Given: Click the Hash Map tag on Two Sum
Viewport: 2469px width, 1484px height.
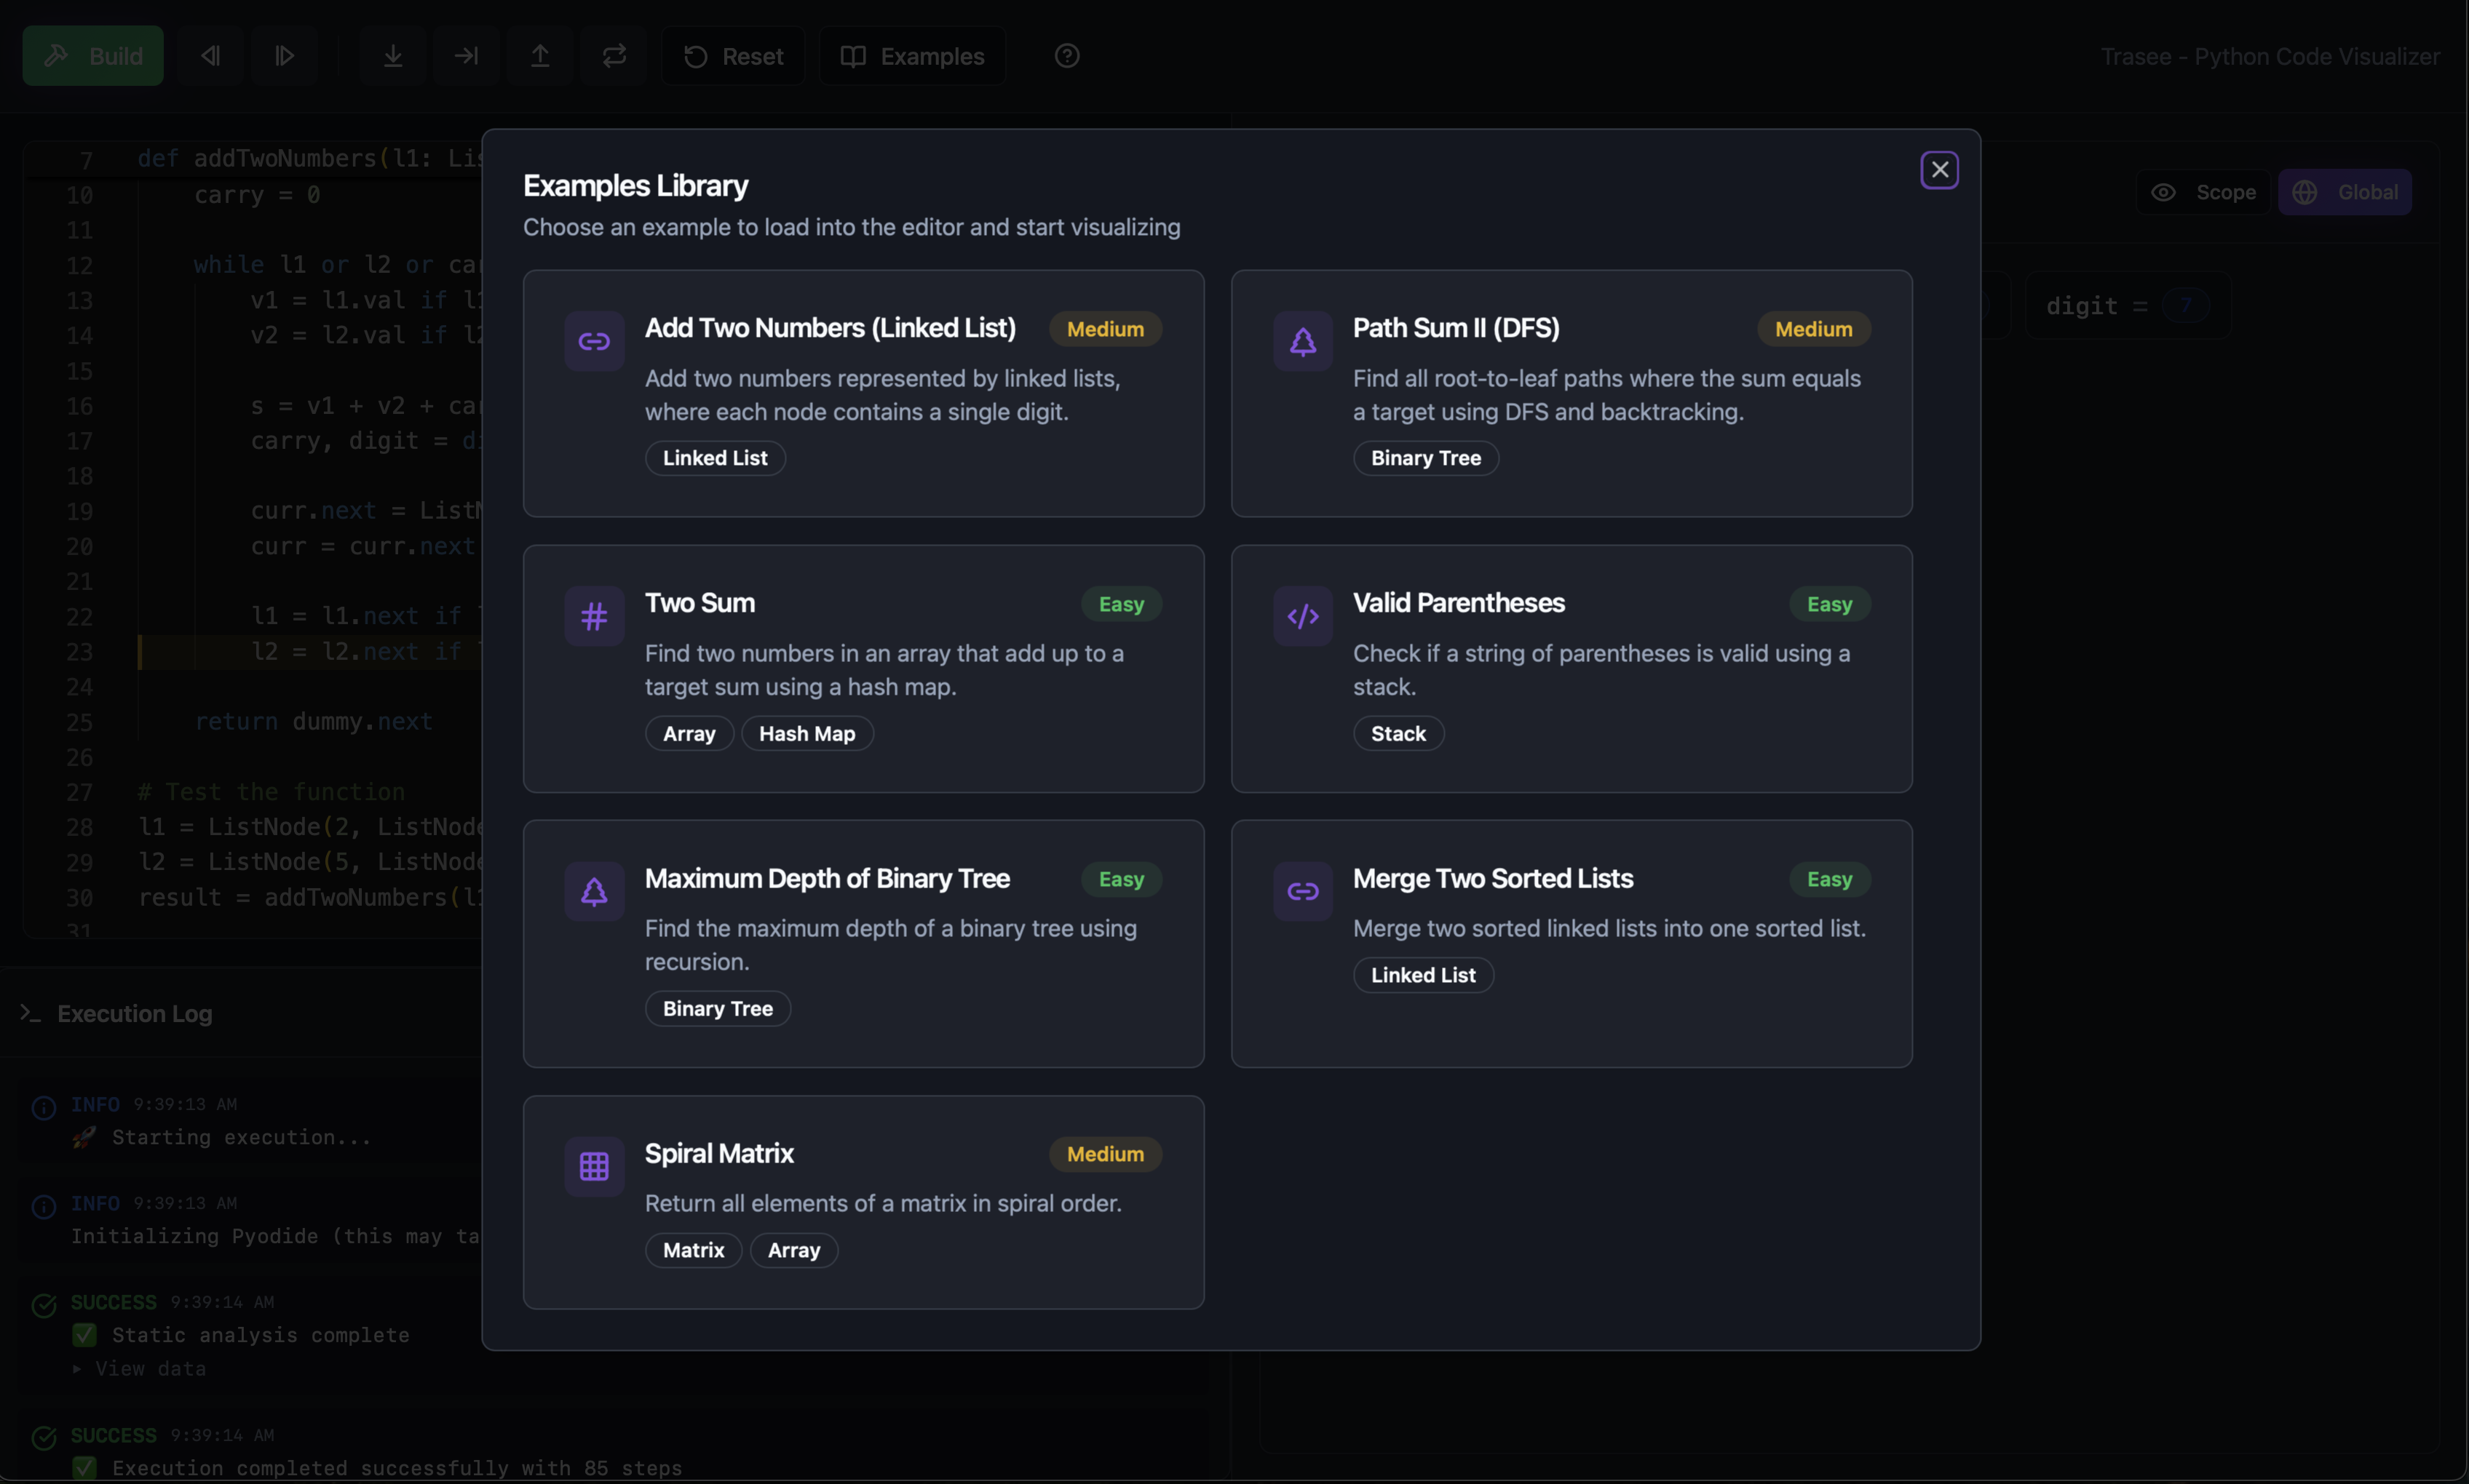Looking at the screenshot, I should 807,734.
